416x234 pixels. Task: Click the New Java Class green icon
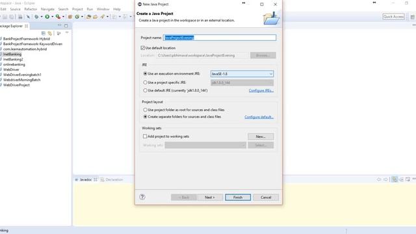click(x=77, y=17)
